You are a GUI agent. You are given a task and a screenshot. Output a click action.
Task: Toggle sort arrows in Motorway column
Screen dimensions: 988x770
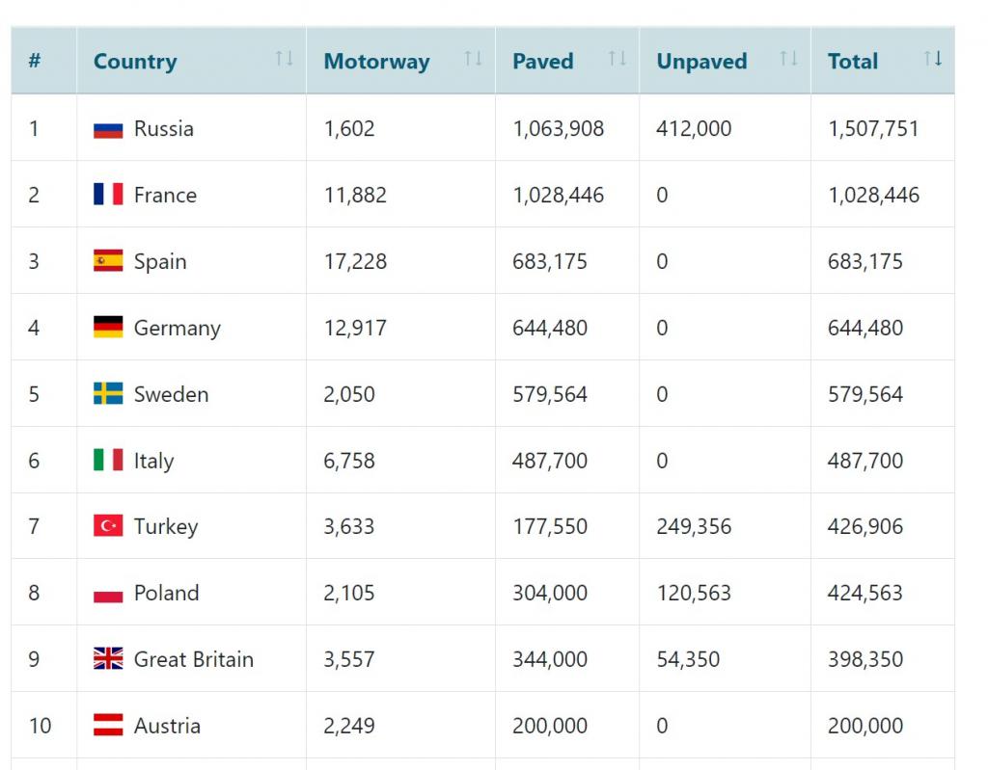point(473,59)
